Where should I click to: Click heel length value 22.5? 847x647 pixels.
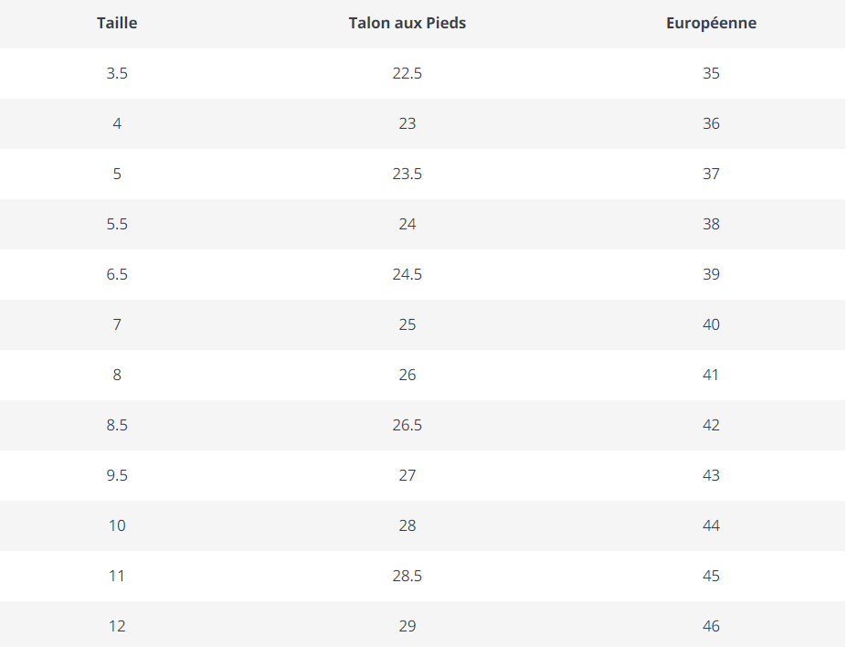[x=408, y=73]
